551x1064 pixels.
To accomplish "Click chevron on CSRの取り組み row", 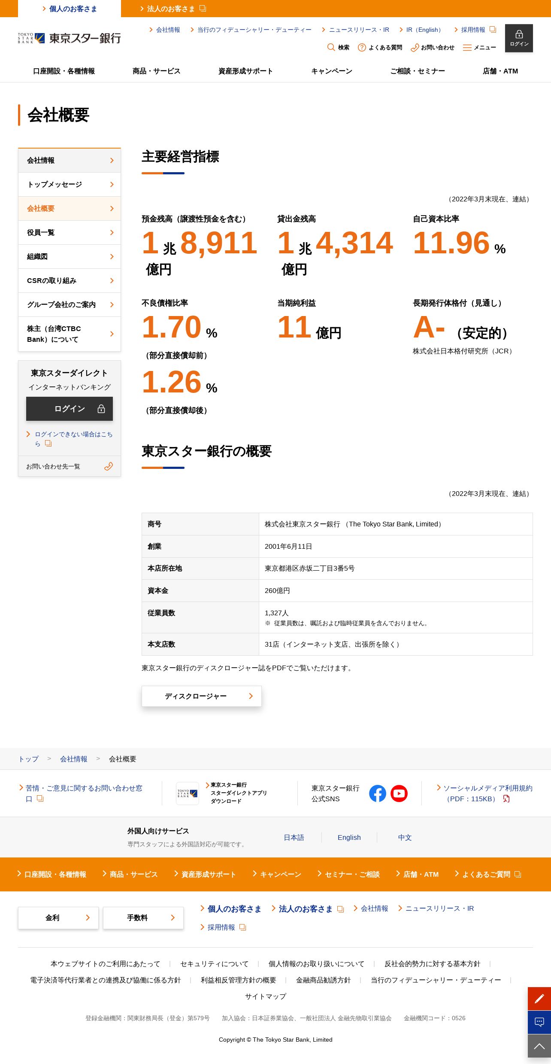I will tap(112, 280).
